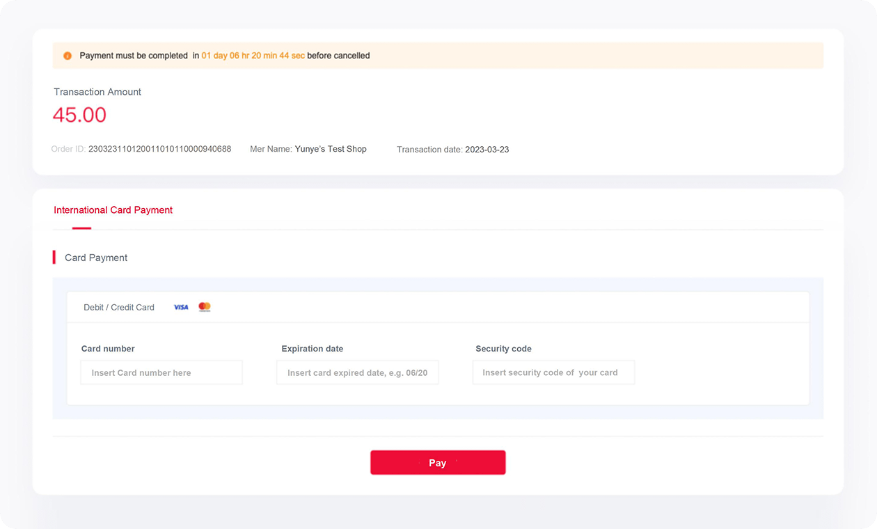Image resolution: width=877 pixels, height=529 pixels.
Task: Click the 45.00 transaction amount
Action: click(x=79, y=115)
